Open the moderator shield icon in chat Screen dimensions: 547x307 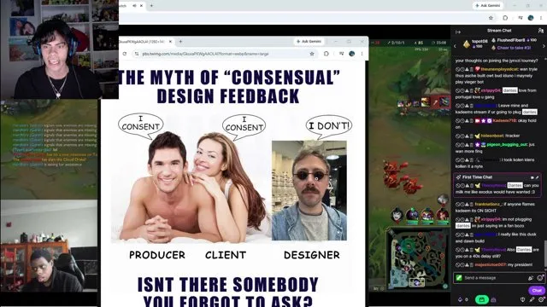[522, 299]
